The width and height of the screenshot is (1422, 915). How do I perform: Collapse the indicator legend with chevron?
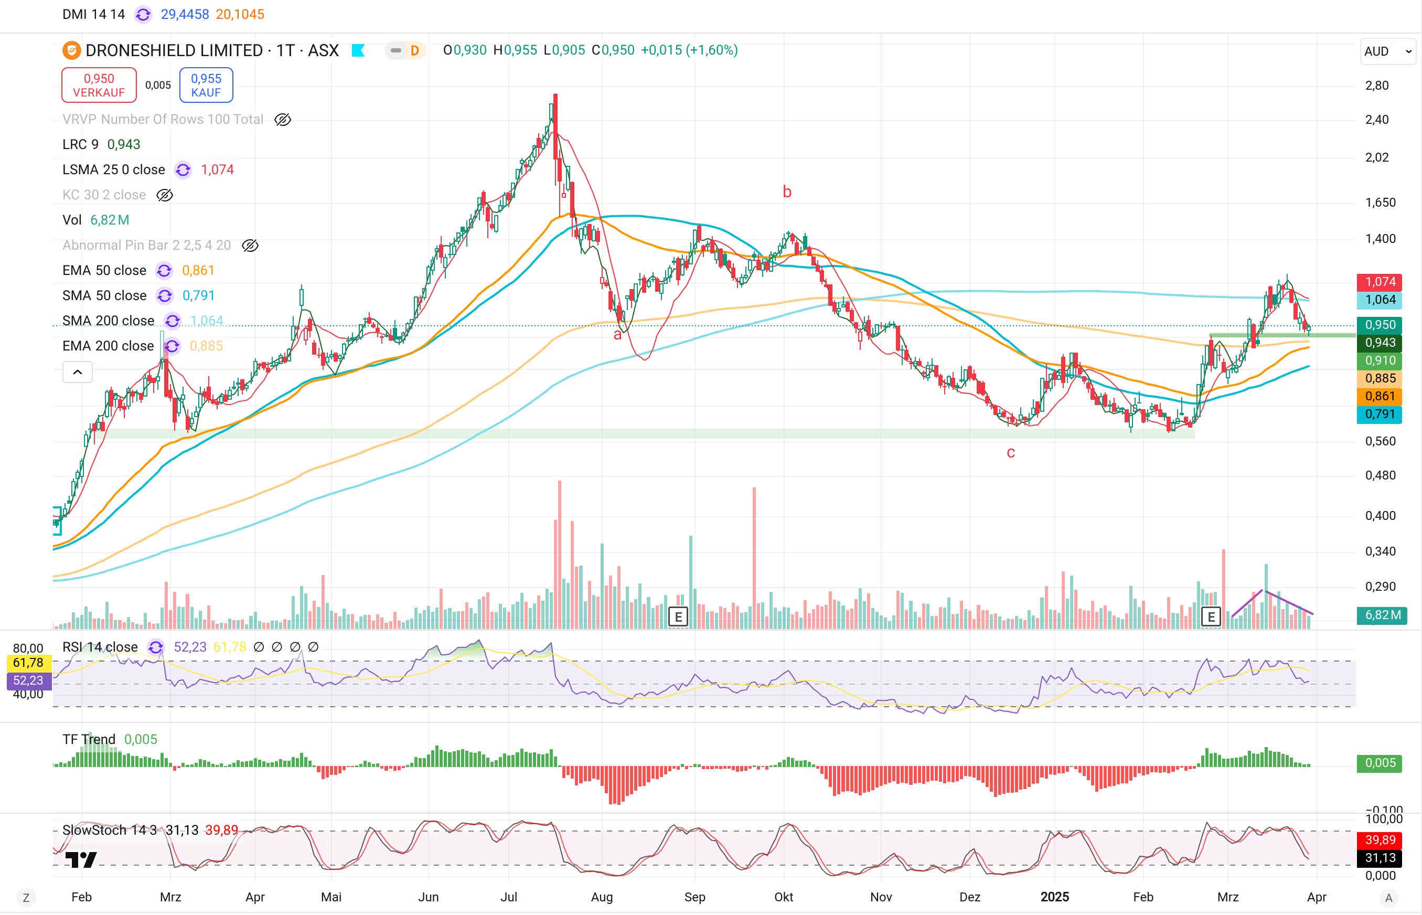pos(77,372)
